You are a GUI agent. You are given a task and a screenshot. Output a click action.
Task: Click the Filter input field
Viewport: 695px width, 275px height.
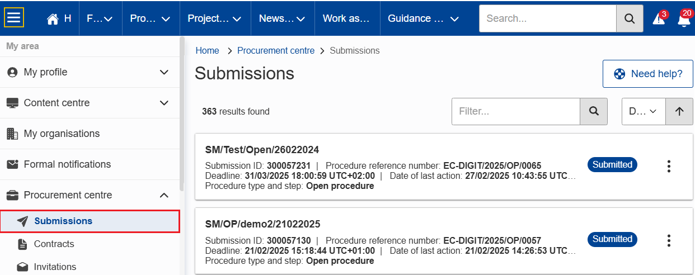(x=515, y=111)
